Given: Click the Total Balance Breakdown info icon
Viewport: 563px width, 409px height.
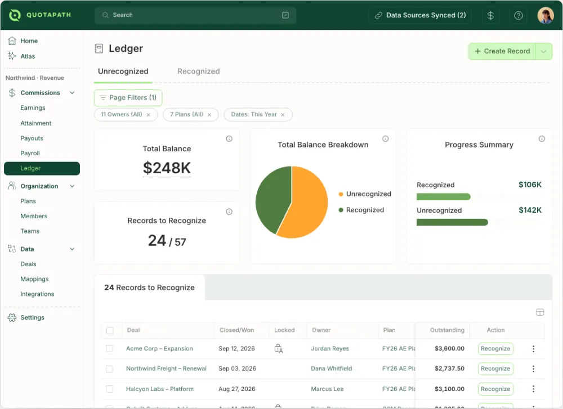Looking at the screenshot, I should point(385,139).
